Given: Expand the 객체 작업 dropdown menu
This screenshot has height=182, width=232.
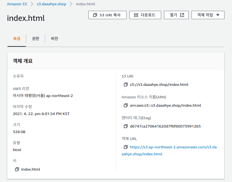Looking at the screenshot, I should tap(208, 15).
